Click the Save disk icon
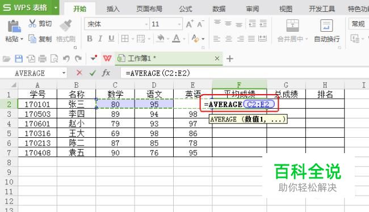This screenshot has width=369, height=212. coord(19,58)
